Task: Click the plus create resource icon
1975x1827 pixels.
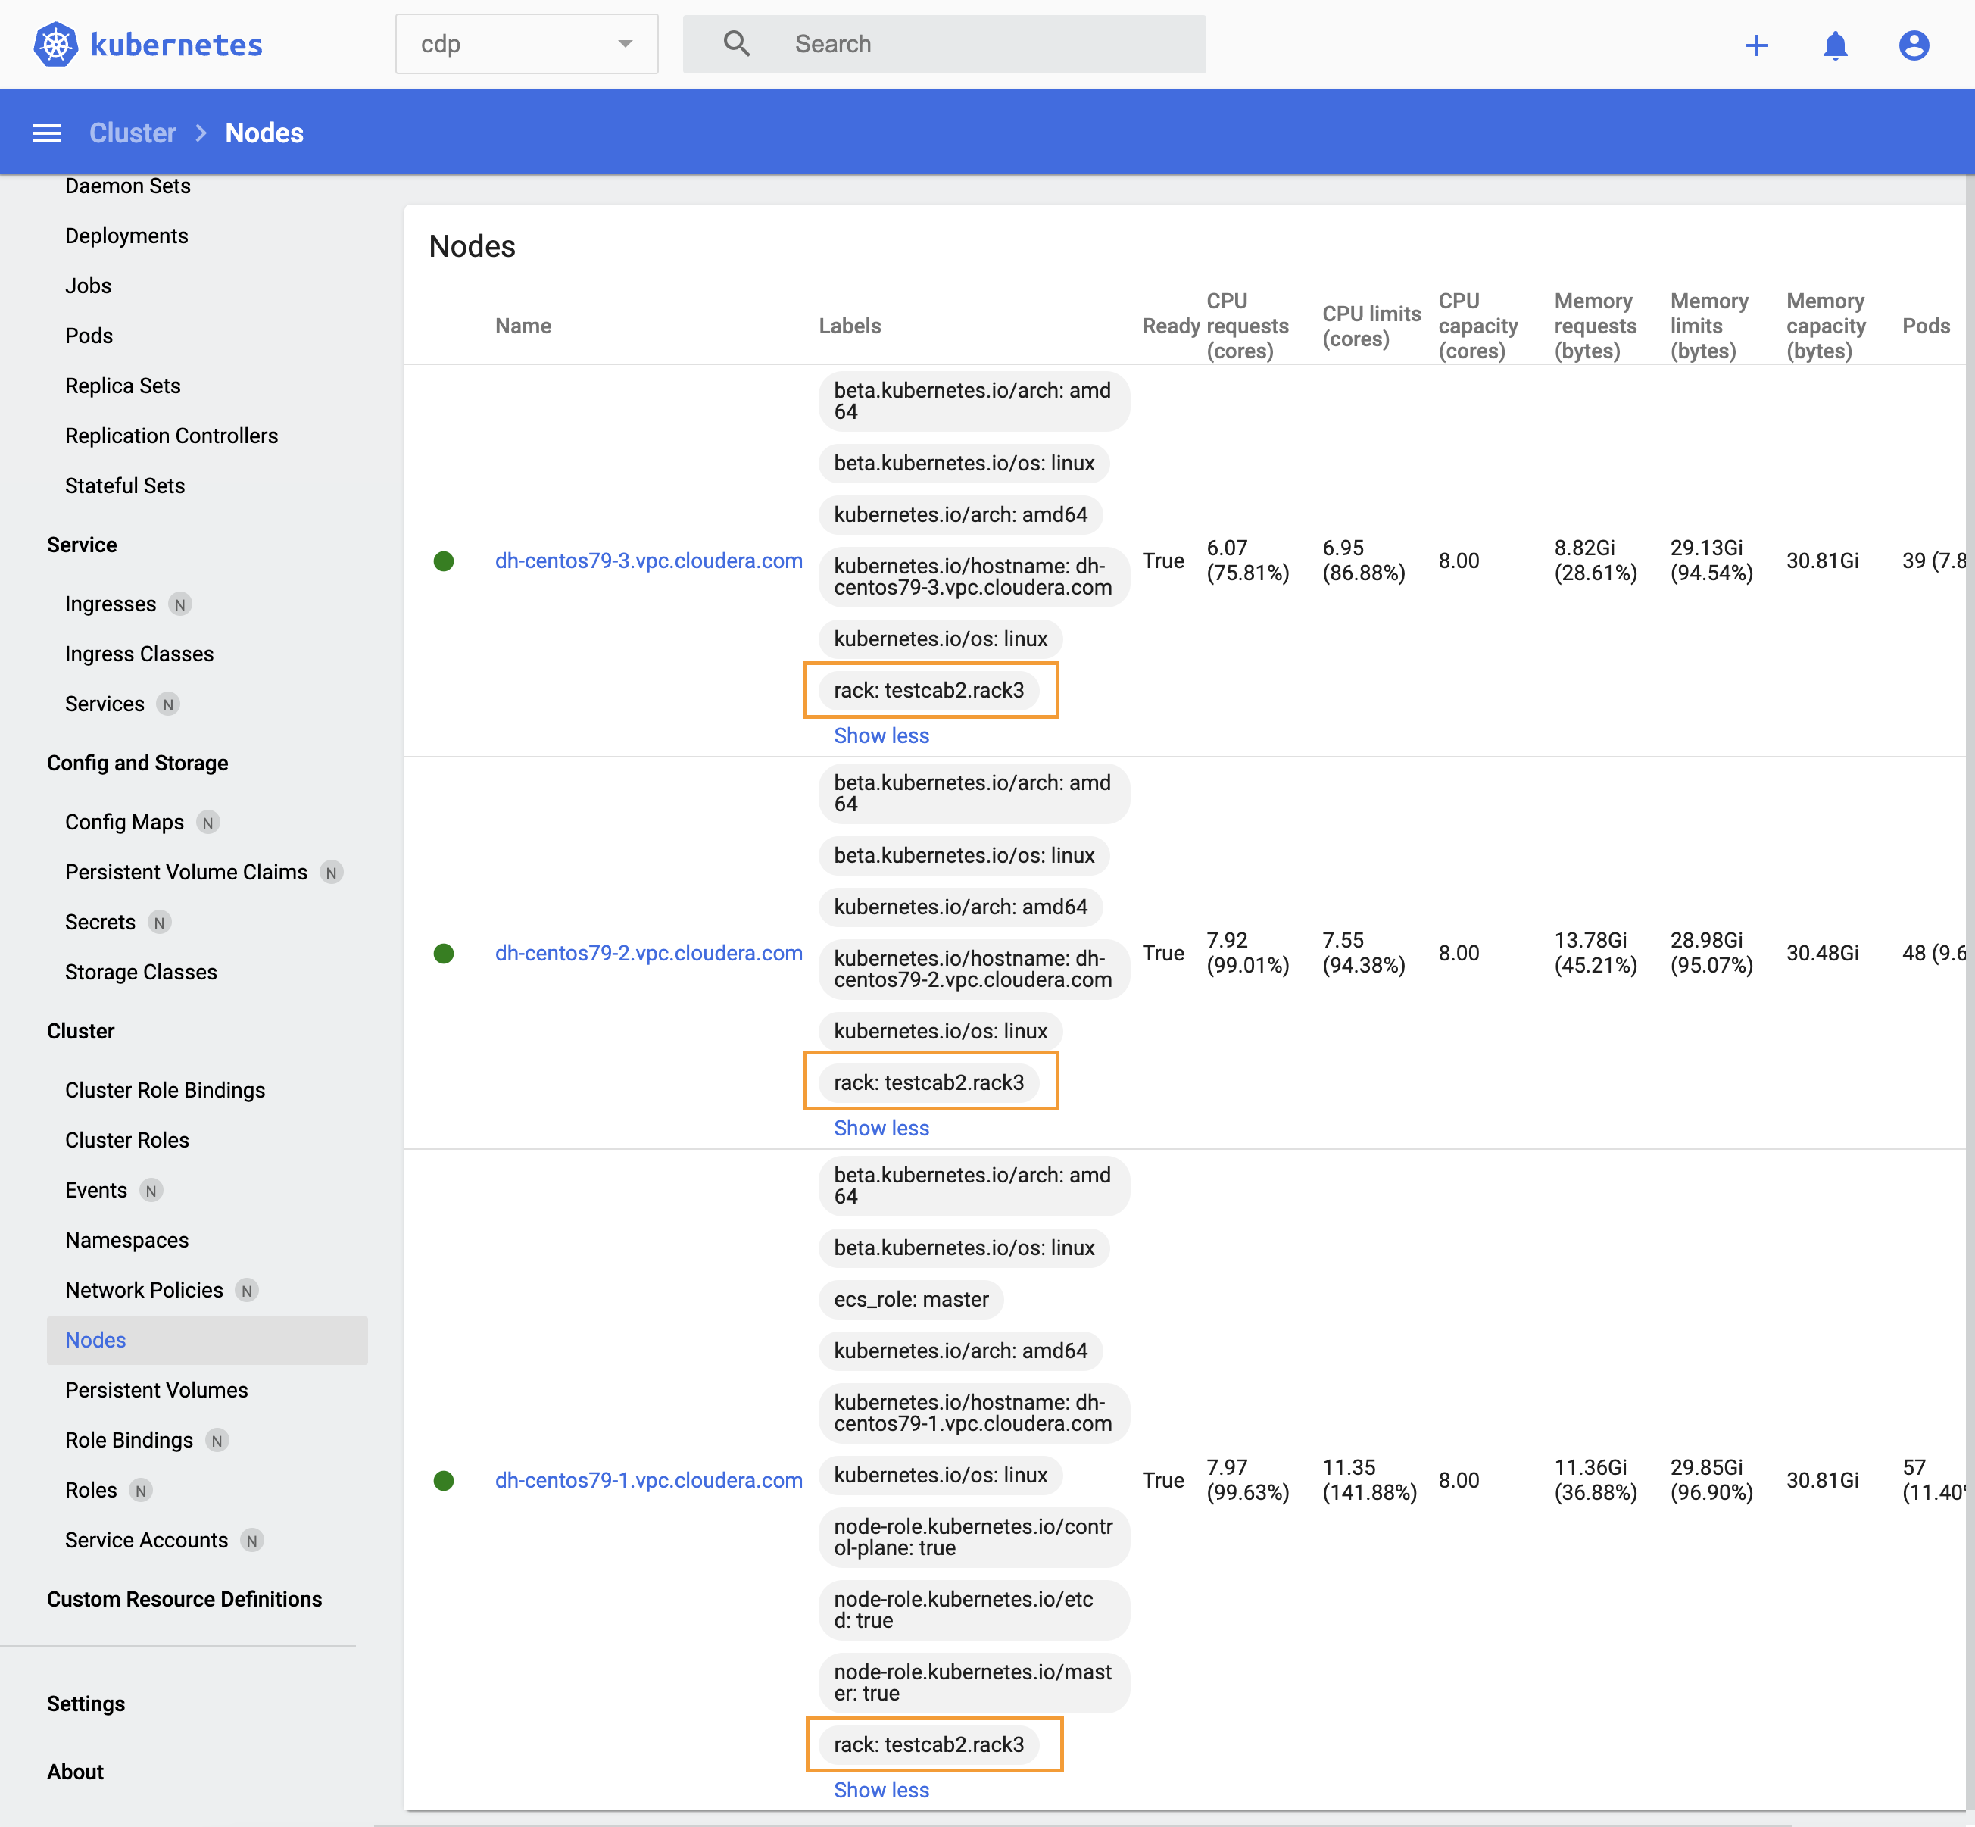Action: pos(1755,45)
